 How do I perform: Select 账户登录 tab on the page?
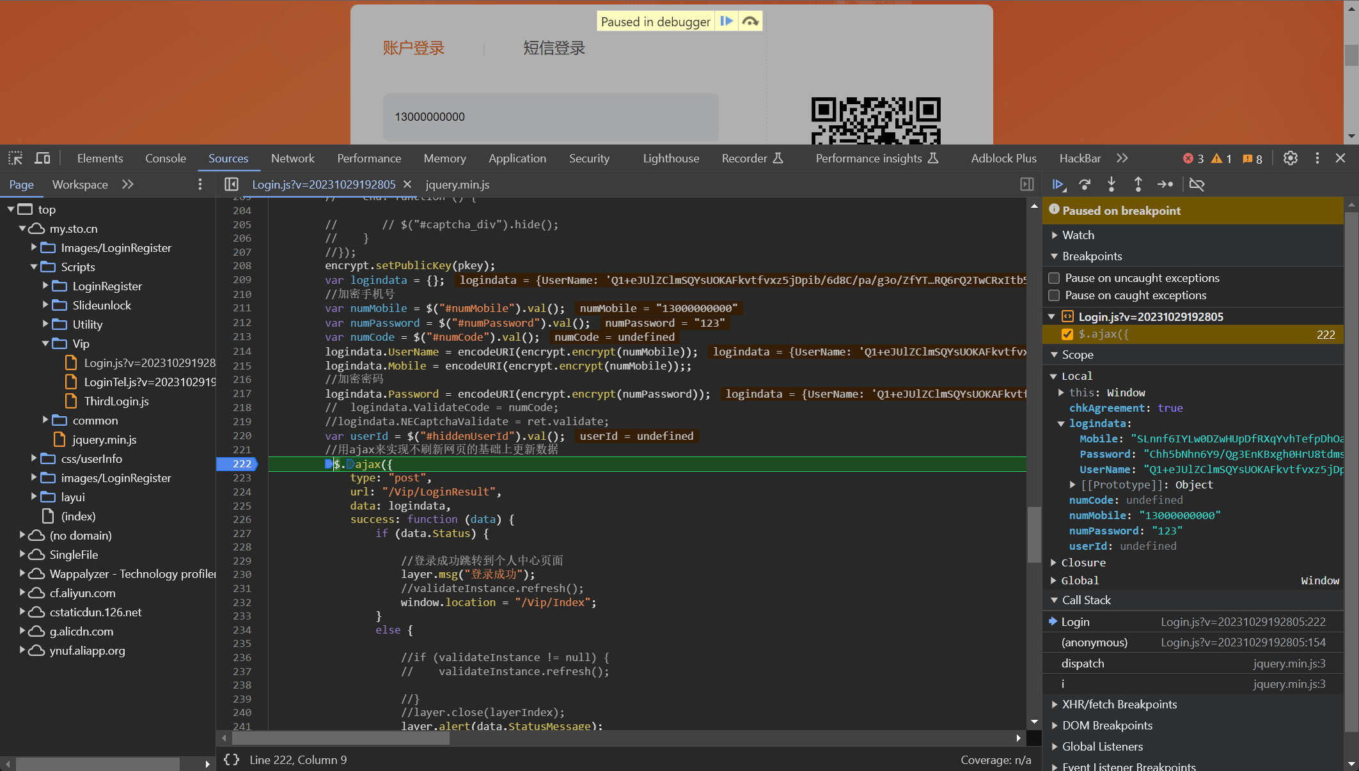point(413,48)
